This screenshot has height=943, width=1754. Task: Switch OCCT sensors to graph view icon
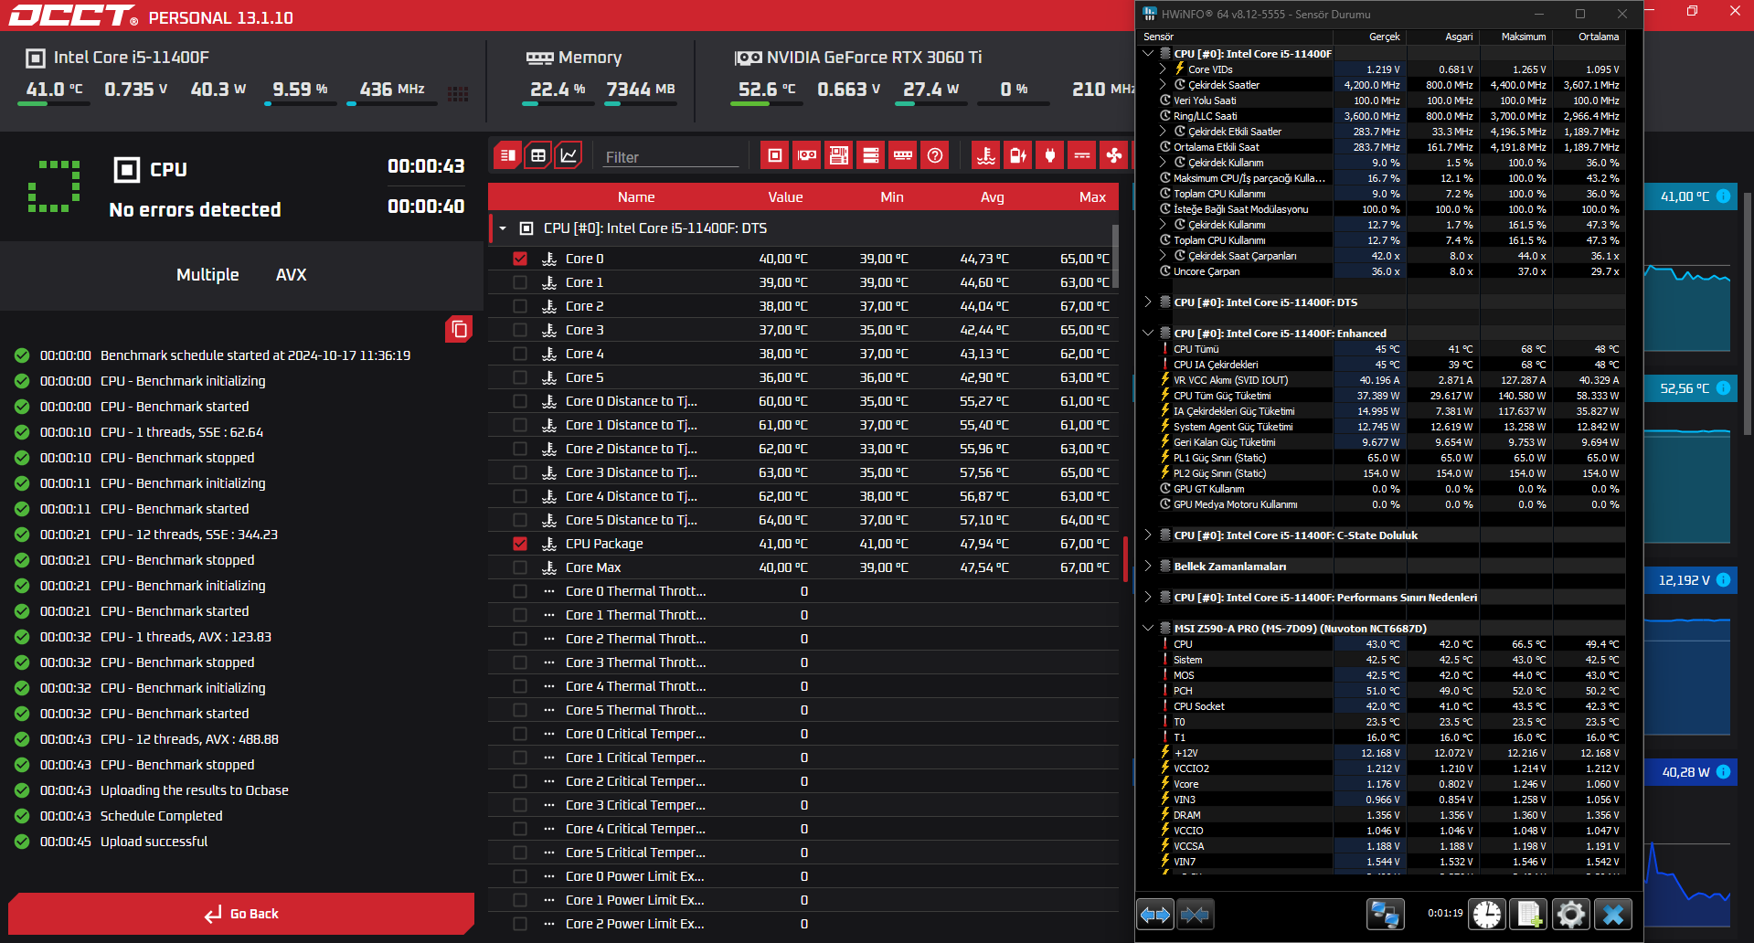click(569, 155)
